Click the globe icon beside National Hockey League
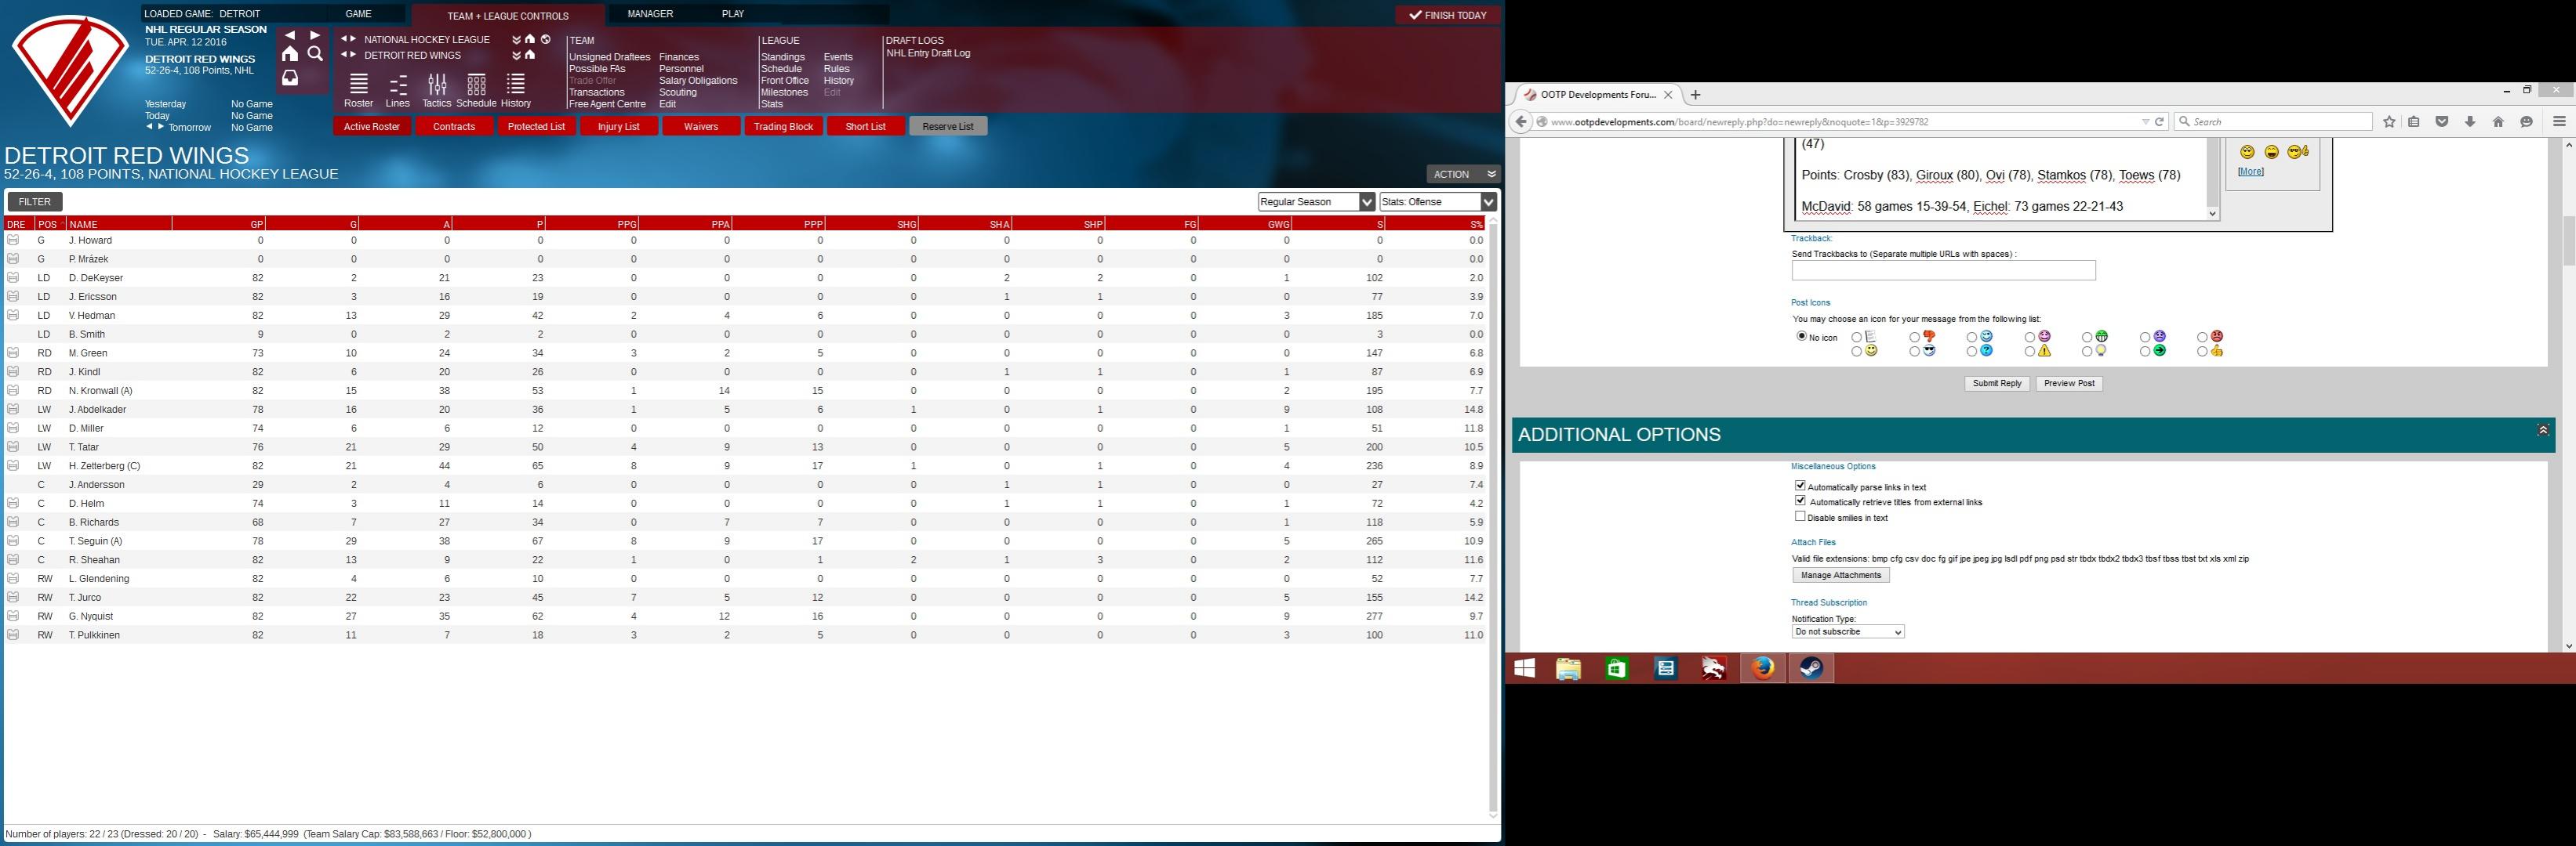 546,40
